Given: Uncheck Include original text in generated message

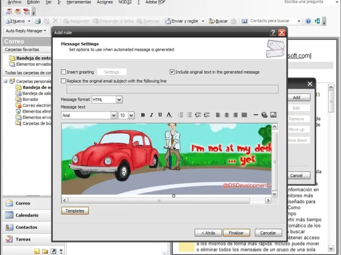Looking at the screenshot, I should point(172,72).
